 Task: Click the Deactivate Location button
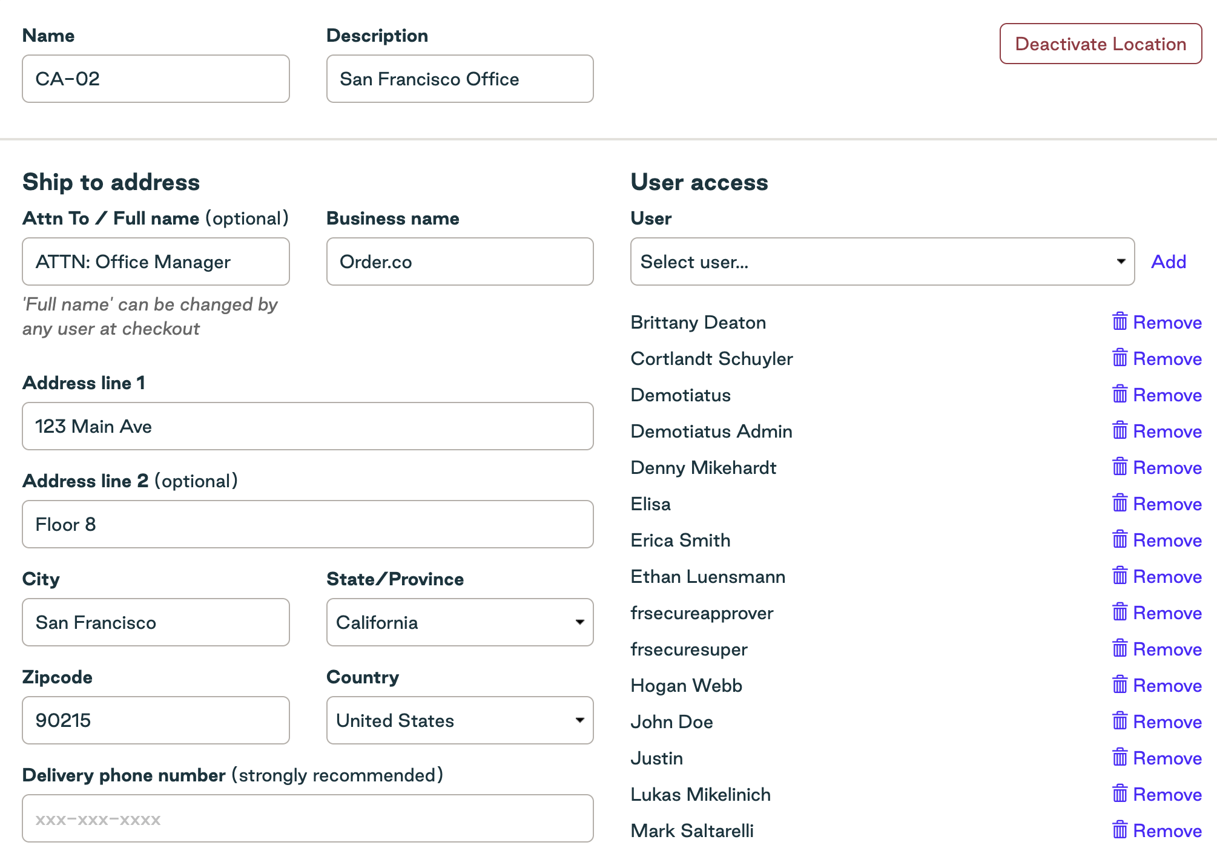(1101, 44)
